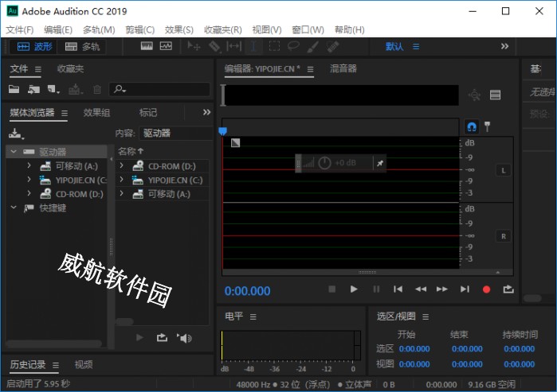Click the media browser shortcut download icon

point(16,134)
